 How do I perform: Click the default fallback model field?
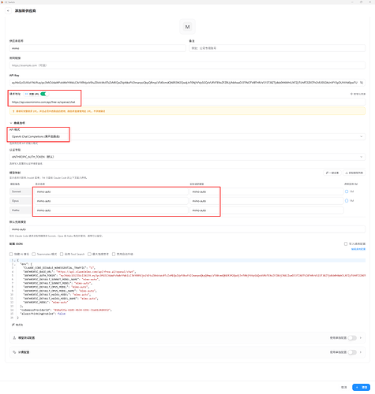click(x=187, y=229)
